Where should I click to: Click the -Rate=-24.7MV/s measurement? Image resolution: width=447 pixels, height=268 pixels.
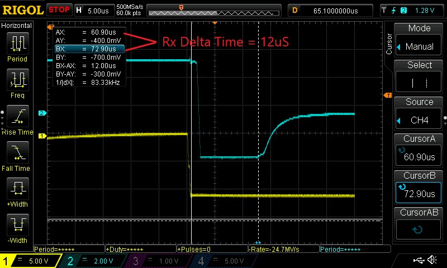pos(274,250)
